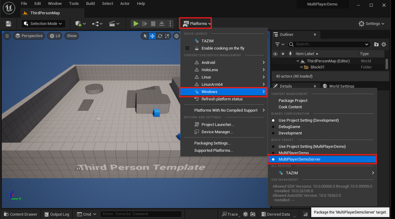Select the rotate gizmo tool
This screenshot has width=395, height=219.
pos(160,36)
